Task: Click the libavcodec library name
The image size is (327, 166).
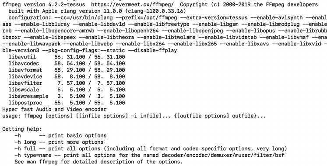Action: 24,63
